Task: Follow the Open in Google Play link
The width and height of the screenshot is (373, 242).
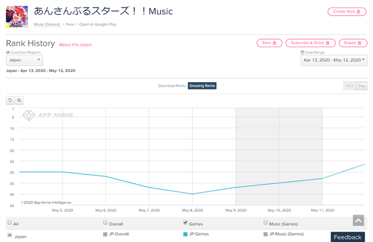Action: point(98,24)
